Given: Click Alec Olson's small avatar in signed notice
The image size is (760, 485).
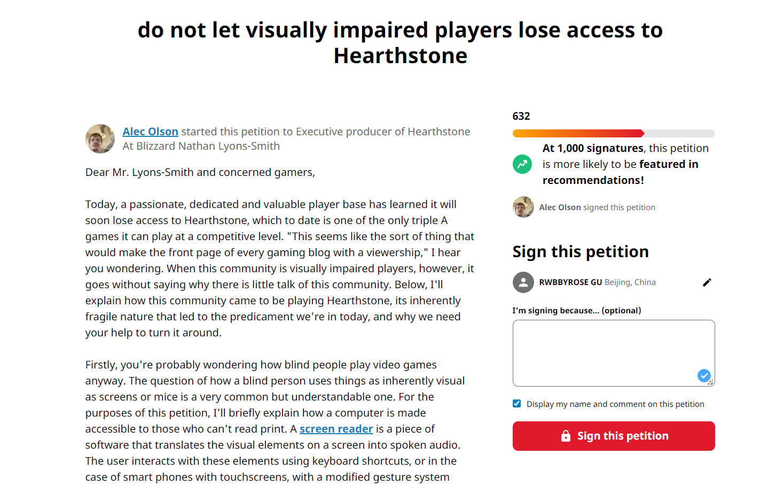Looking at the screenshot, I should click(523, 207).
